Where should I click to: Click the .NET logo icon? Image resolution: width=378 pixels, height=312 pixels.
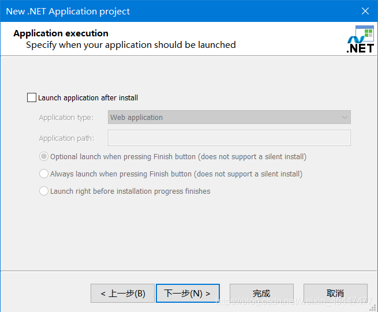pos(361,39)
